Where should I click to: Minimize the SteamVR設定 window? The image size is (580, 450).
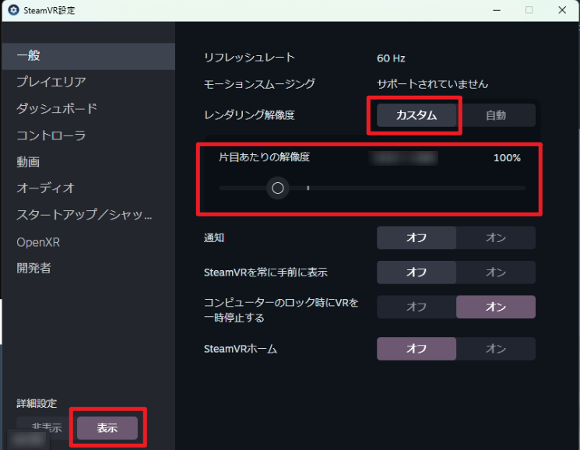coord(497,10)
